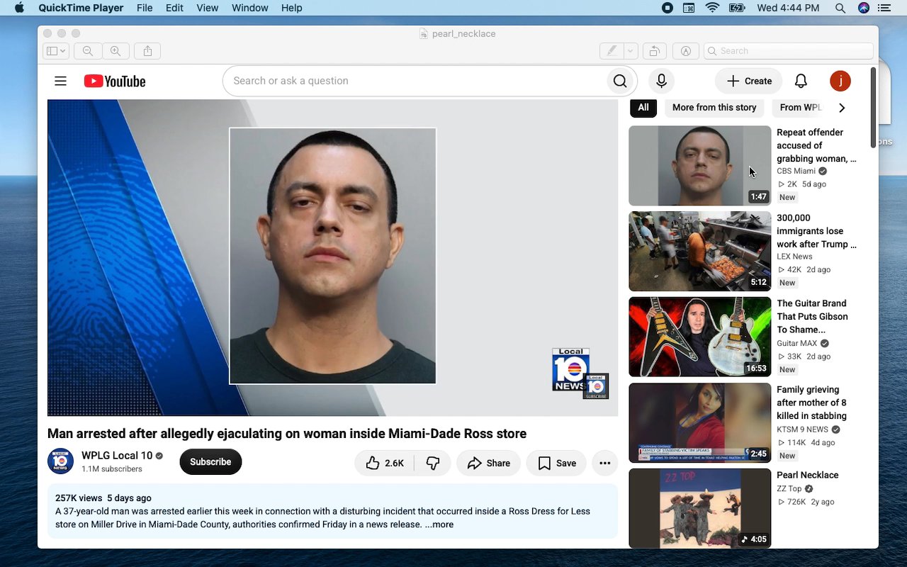The width and height of the screenshot is (907, 567).
Task: Click the YouTube search input field
Action: click(x=413, y=81)
